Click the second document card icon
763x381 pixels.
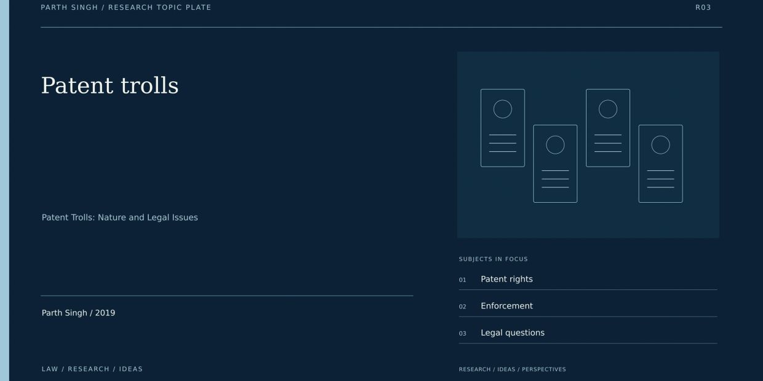pos(555,163)
